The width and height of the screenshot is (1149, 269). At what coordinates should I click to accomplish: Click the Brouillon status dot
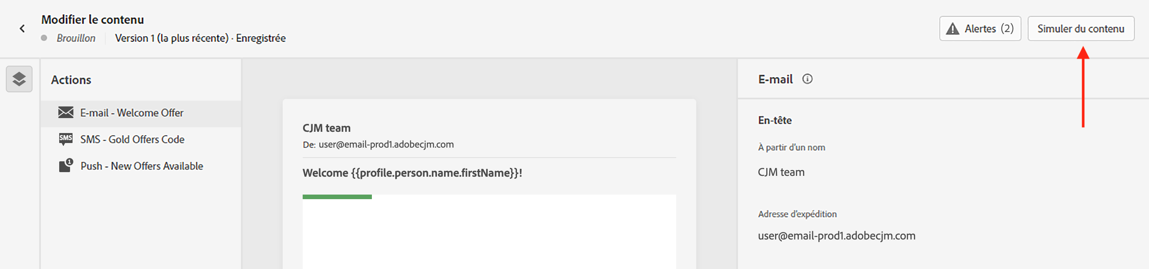(x=44, y=38)
